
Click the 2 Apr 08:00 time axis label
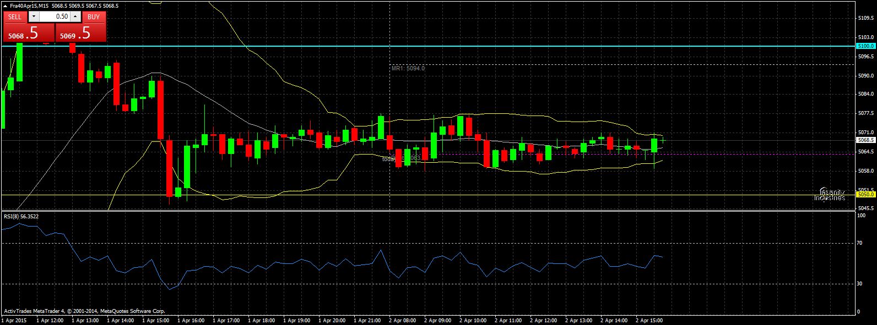click(402, 321)
